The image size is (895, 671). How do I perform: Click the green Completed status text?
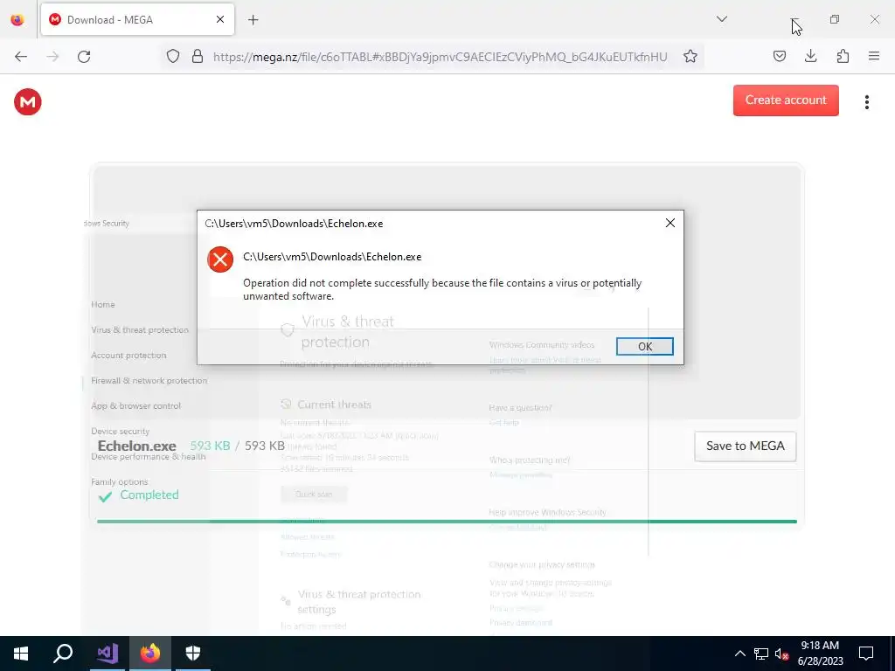pyautogui.click(x=149, y=495)
